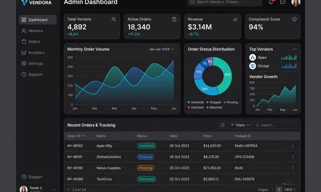321x192 pixels.
Task: Select page 1 in pagination
Action: tap(279, 190)
